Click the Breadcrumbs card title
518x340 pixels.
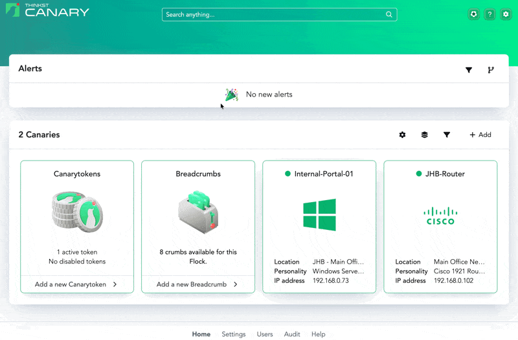click(x=198, y=174)
